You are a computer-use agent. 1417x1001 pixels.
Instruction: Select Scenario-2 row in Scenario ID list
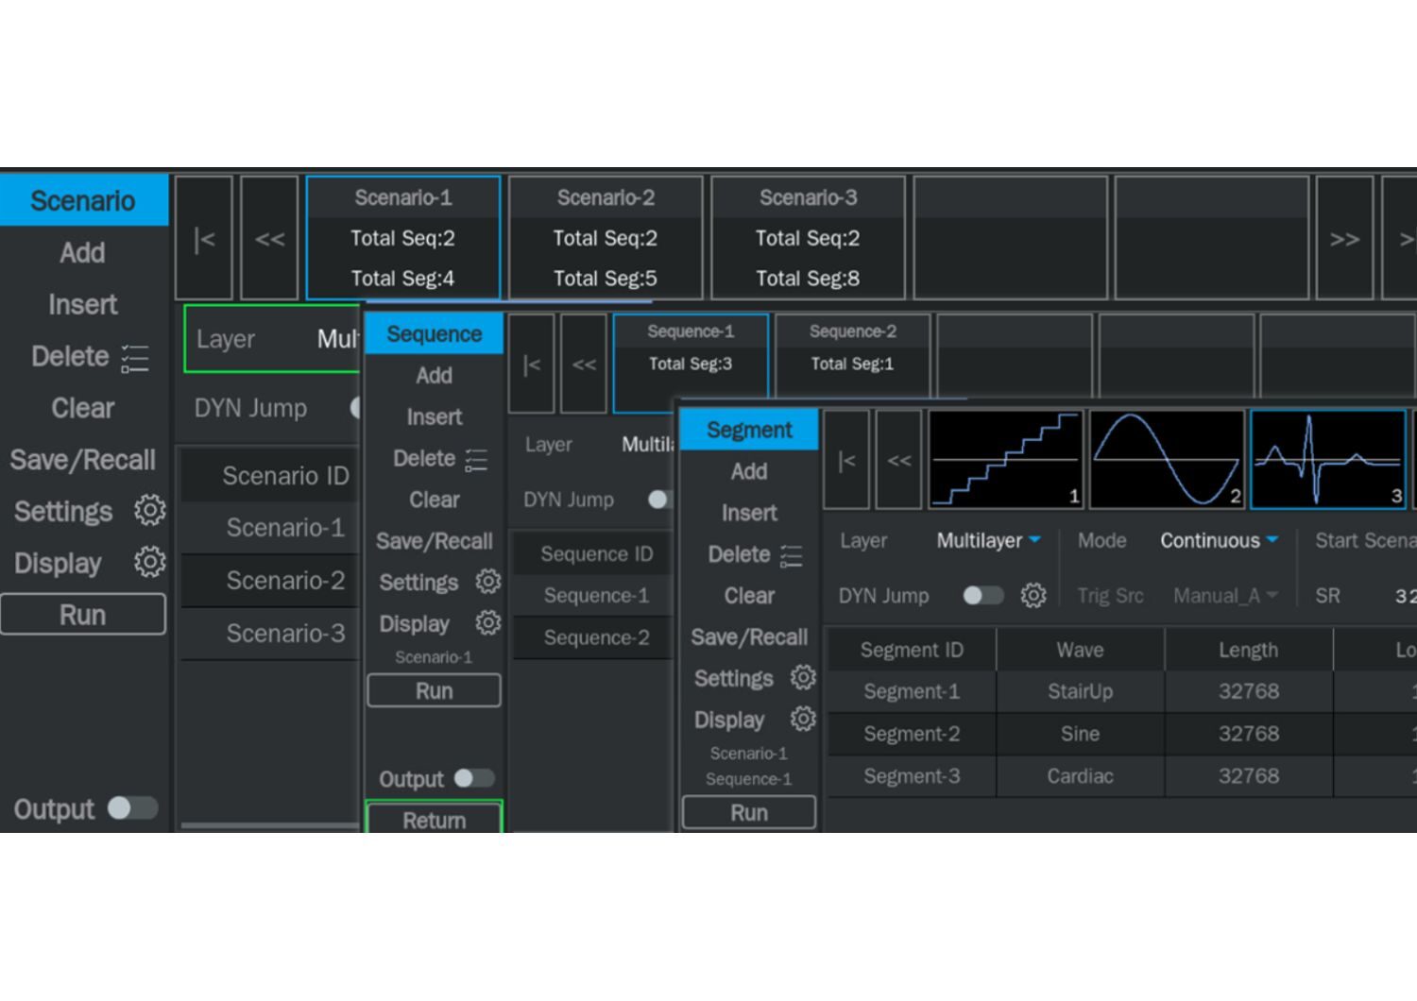270,581
